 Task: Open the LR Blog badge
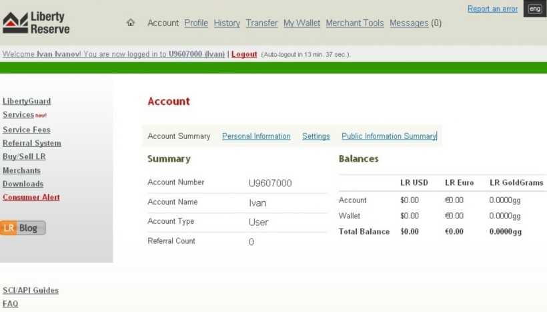(x=23, y=228)
